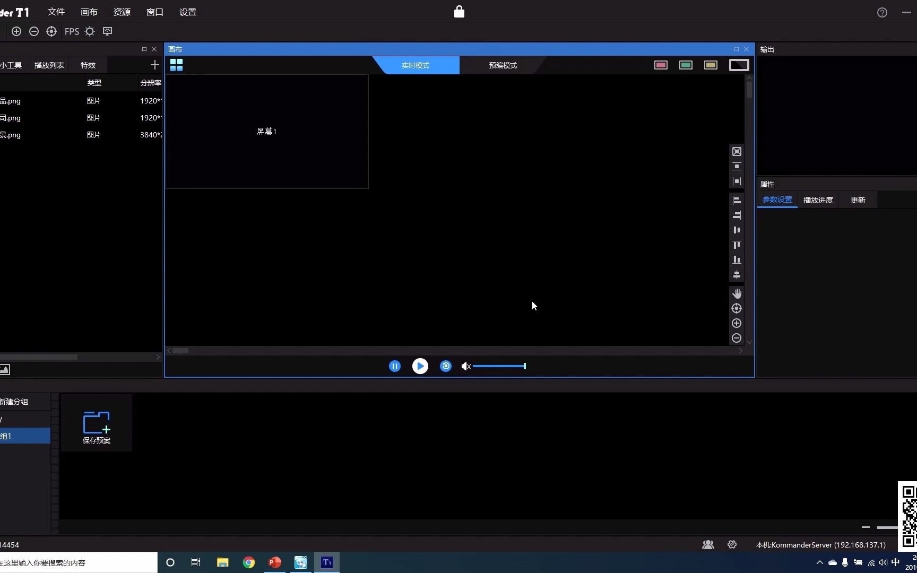Click the center horizontally icon
Image resolution: width=917 pixels, height=573 pixels.
(737, 230)
